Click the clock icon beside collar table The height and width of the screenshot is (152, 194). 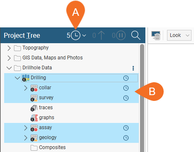[126, 88]
